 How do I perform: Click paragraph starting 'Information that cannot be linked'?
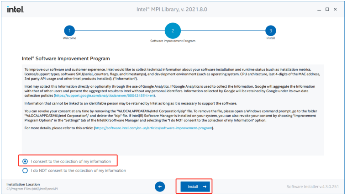pos(131,103)
